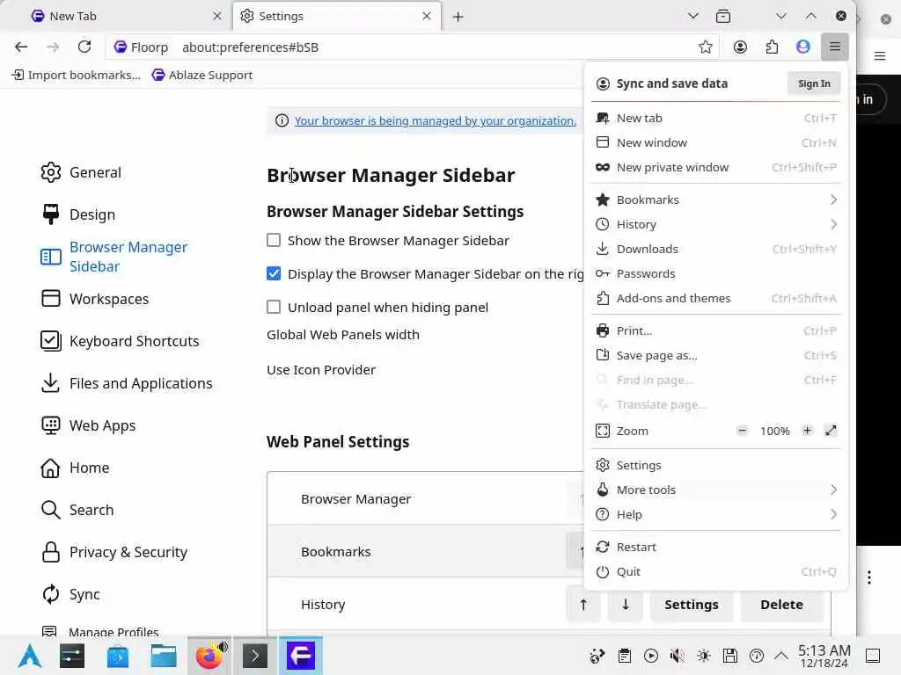The image size is (901, 675).
Task: Open Settings from the application menu
Action: tap(716, 465)
